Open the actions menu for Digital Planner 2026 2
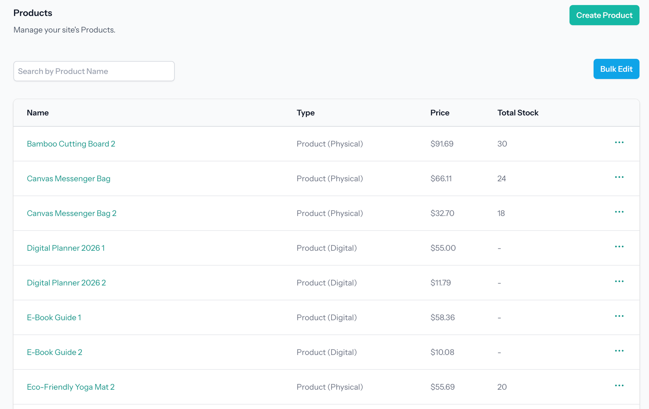 click(x=619, y=281)
